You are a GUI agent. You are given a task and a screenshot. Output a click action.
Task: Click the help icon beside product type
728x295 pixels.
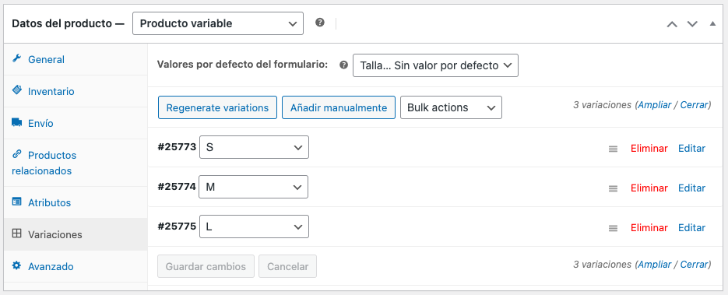(x=320, y=23)
